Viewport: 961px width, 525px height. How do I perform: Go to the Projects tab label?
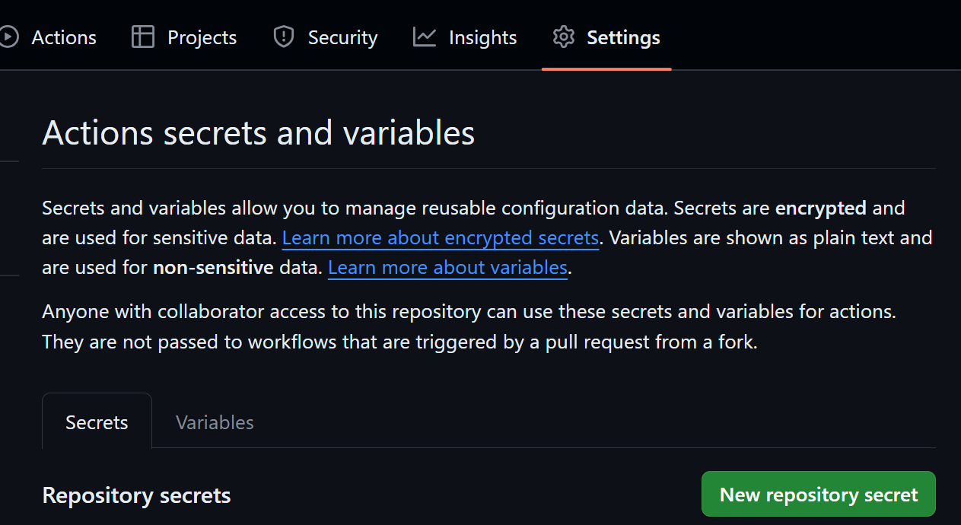coord(202,37)
